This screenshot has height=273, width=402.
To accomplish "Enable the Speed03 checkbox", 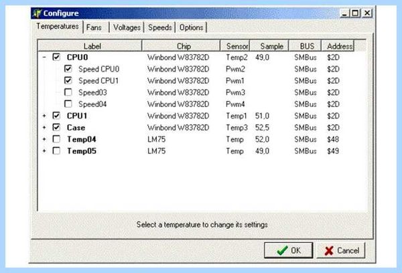I will pos(68,92).
